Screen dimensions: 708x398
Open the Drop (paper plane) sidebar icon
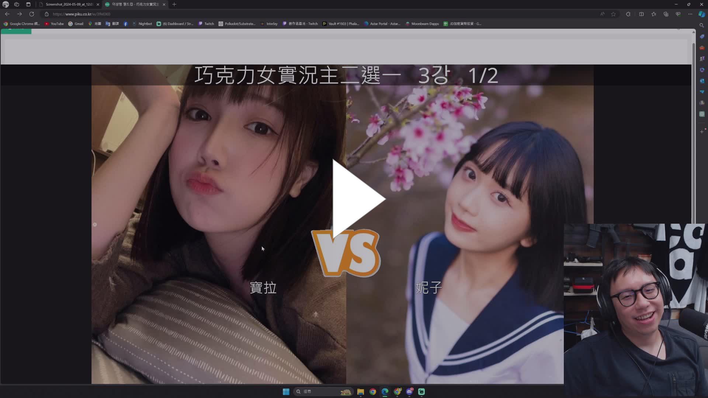pyautogui.click(x=702, y=92)
